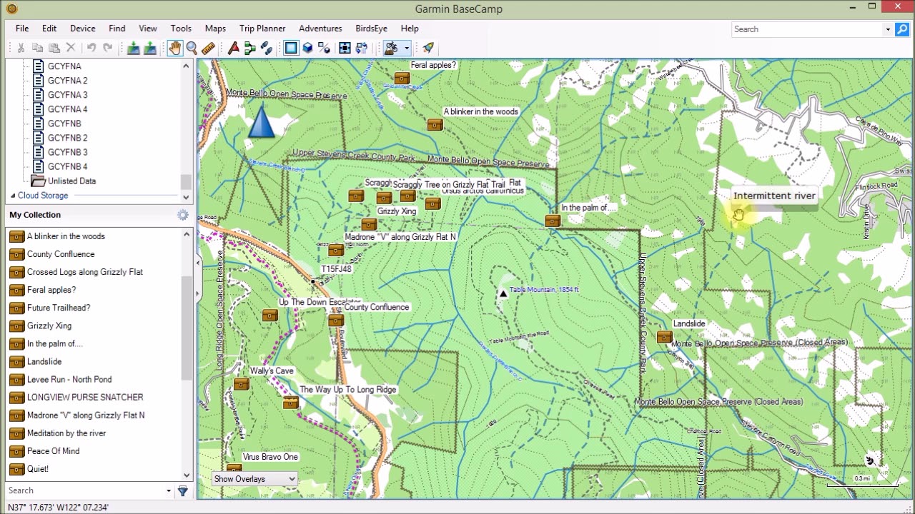Select LONGVIEW PURSE SNATCHER list item

point(85,397)
